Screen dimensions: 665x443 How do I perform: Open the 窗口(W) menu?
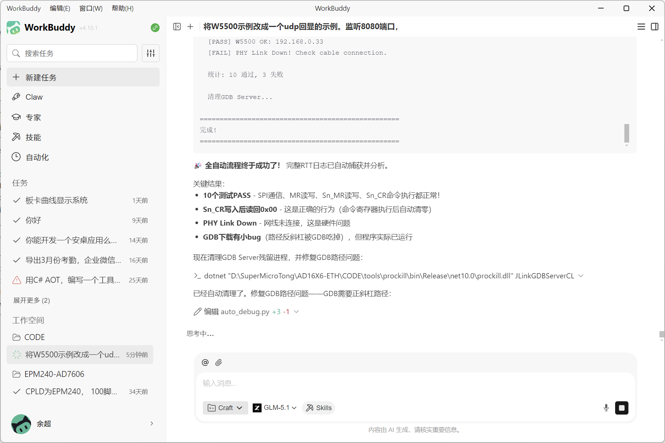(91, 8)
